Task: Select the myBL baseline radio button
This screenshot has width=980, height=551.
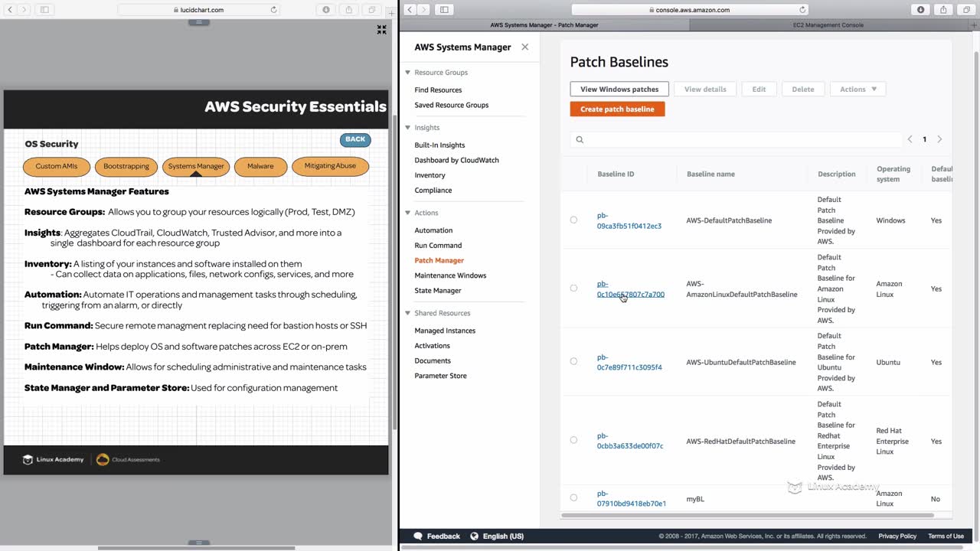Action: (573, 498)
